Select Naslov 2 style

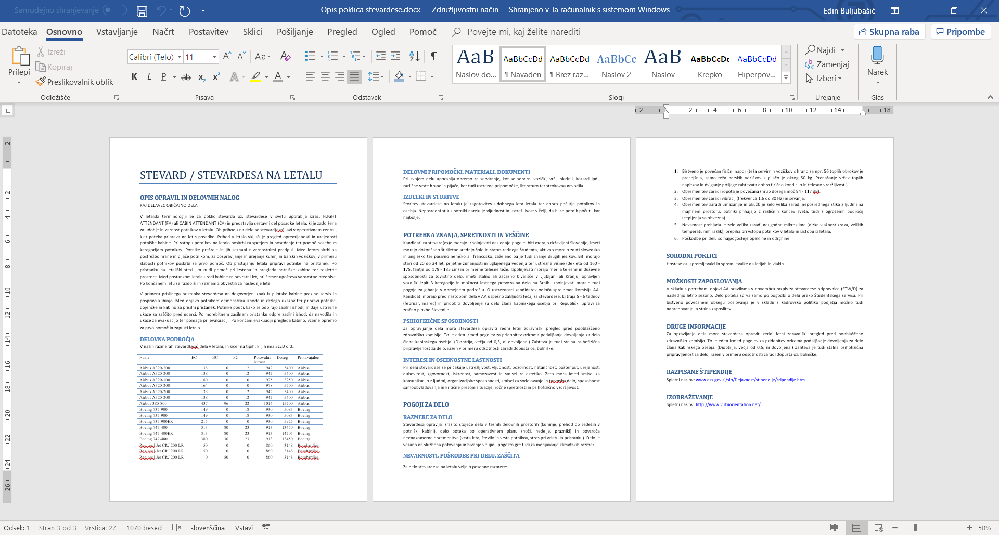[x=617, y=64]
